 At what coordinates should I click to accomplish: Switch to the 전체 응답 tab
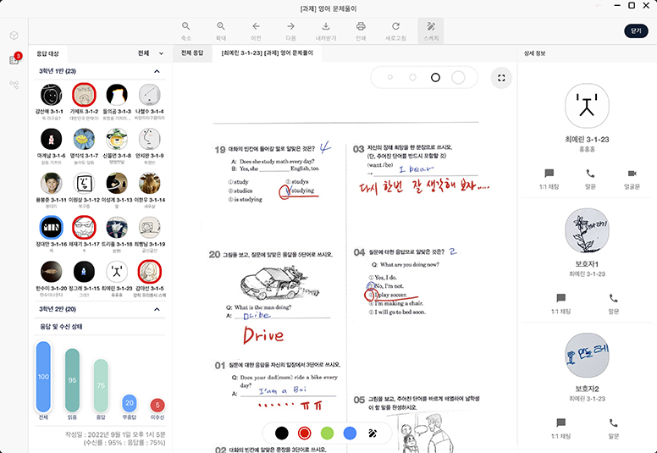(x=192, y=53)
